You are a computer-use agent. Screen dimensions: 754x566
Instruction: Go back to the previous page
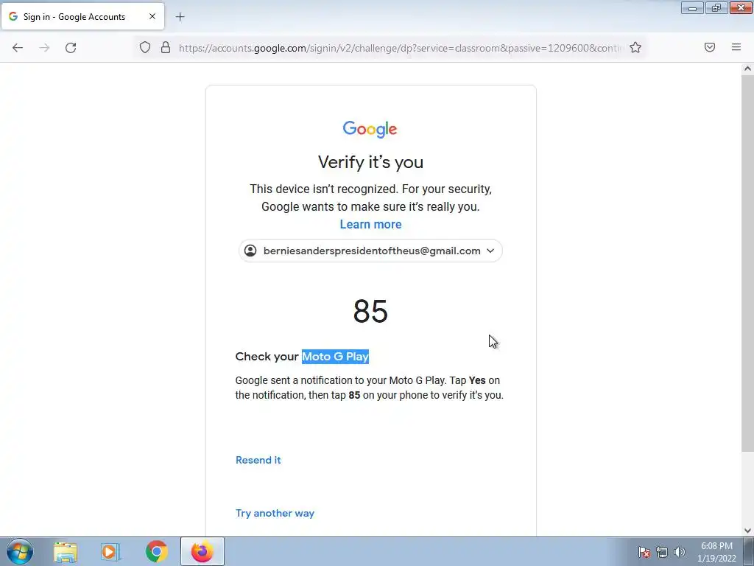coord(18,48)
